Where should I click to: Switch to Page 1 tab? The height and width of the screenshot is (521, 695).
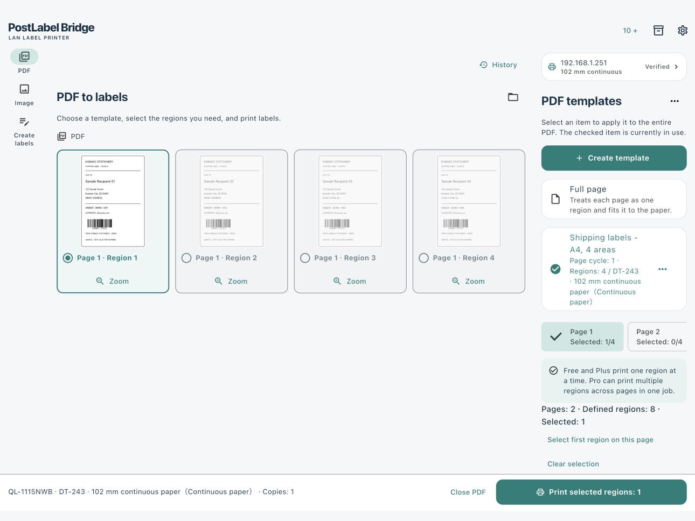click(x=582, y=337)
